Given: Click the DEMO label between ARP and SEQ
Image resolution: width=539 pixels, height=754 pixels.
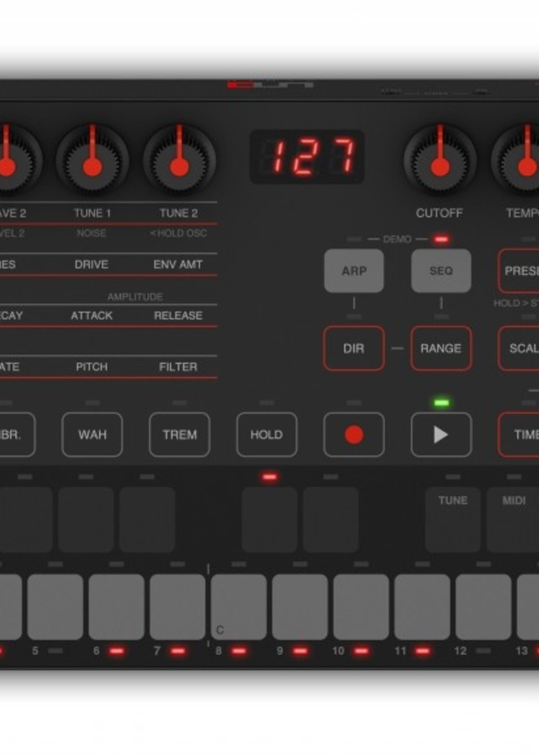Looking at the screenshot, I should click(x=397, y=239).
